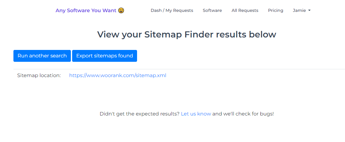Click the Any Software You Want logo text
This screenshot has height=142, width=345.
tap(86, 10)
